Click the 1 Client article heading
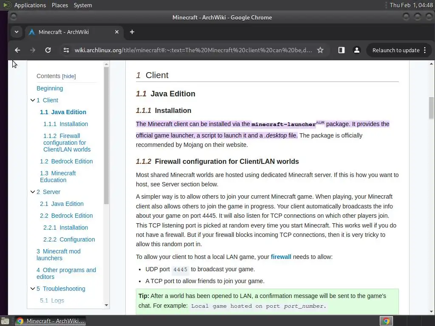The width and height of the screenshot is (435, 326). [x=152, y=75]
